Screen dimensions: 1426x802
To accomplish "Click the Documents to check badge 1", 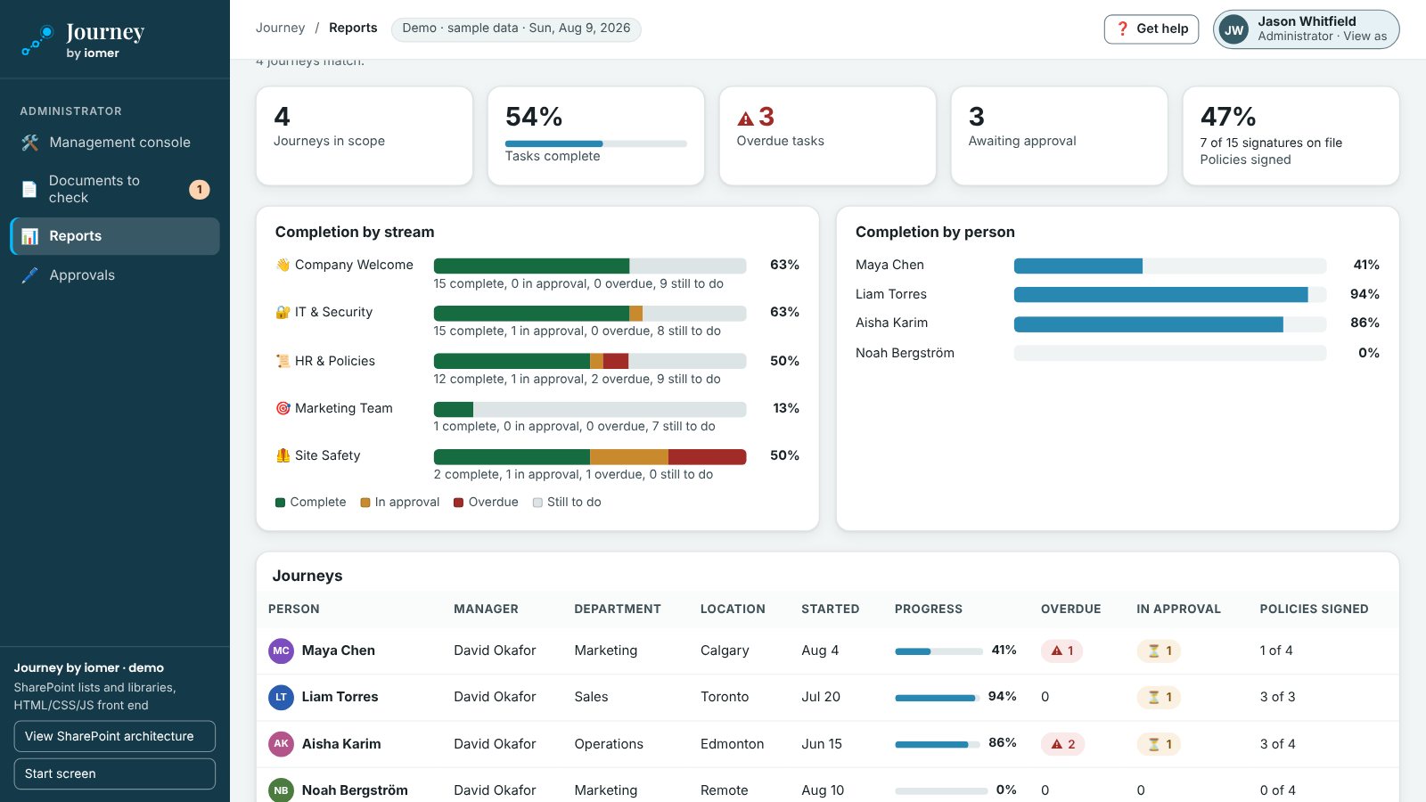I will [x=200, y=189].
